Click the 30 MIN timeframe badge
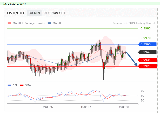Viewport: 160px width, 115px height. click(34, 13)
